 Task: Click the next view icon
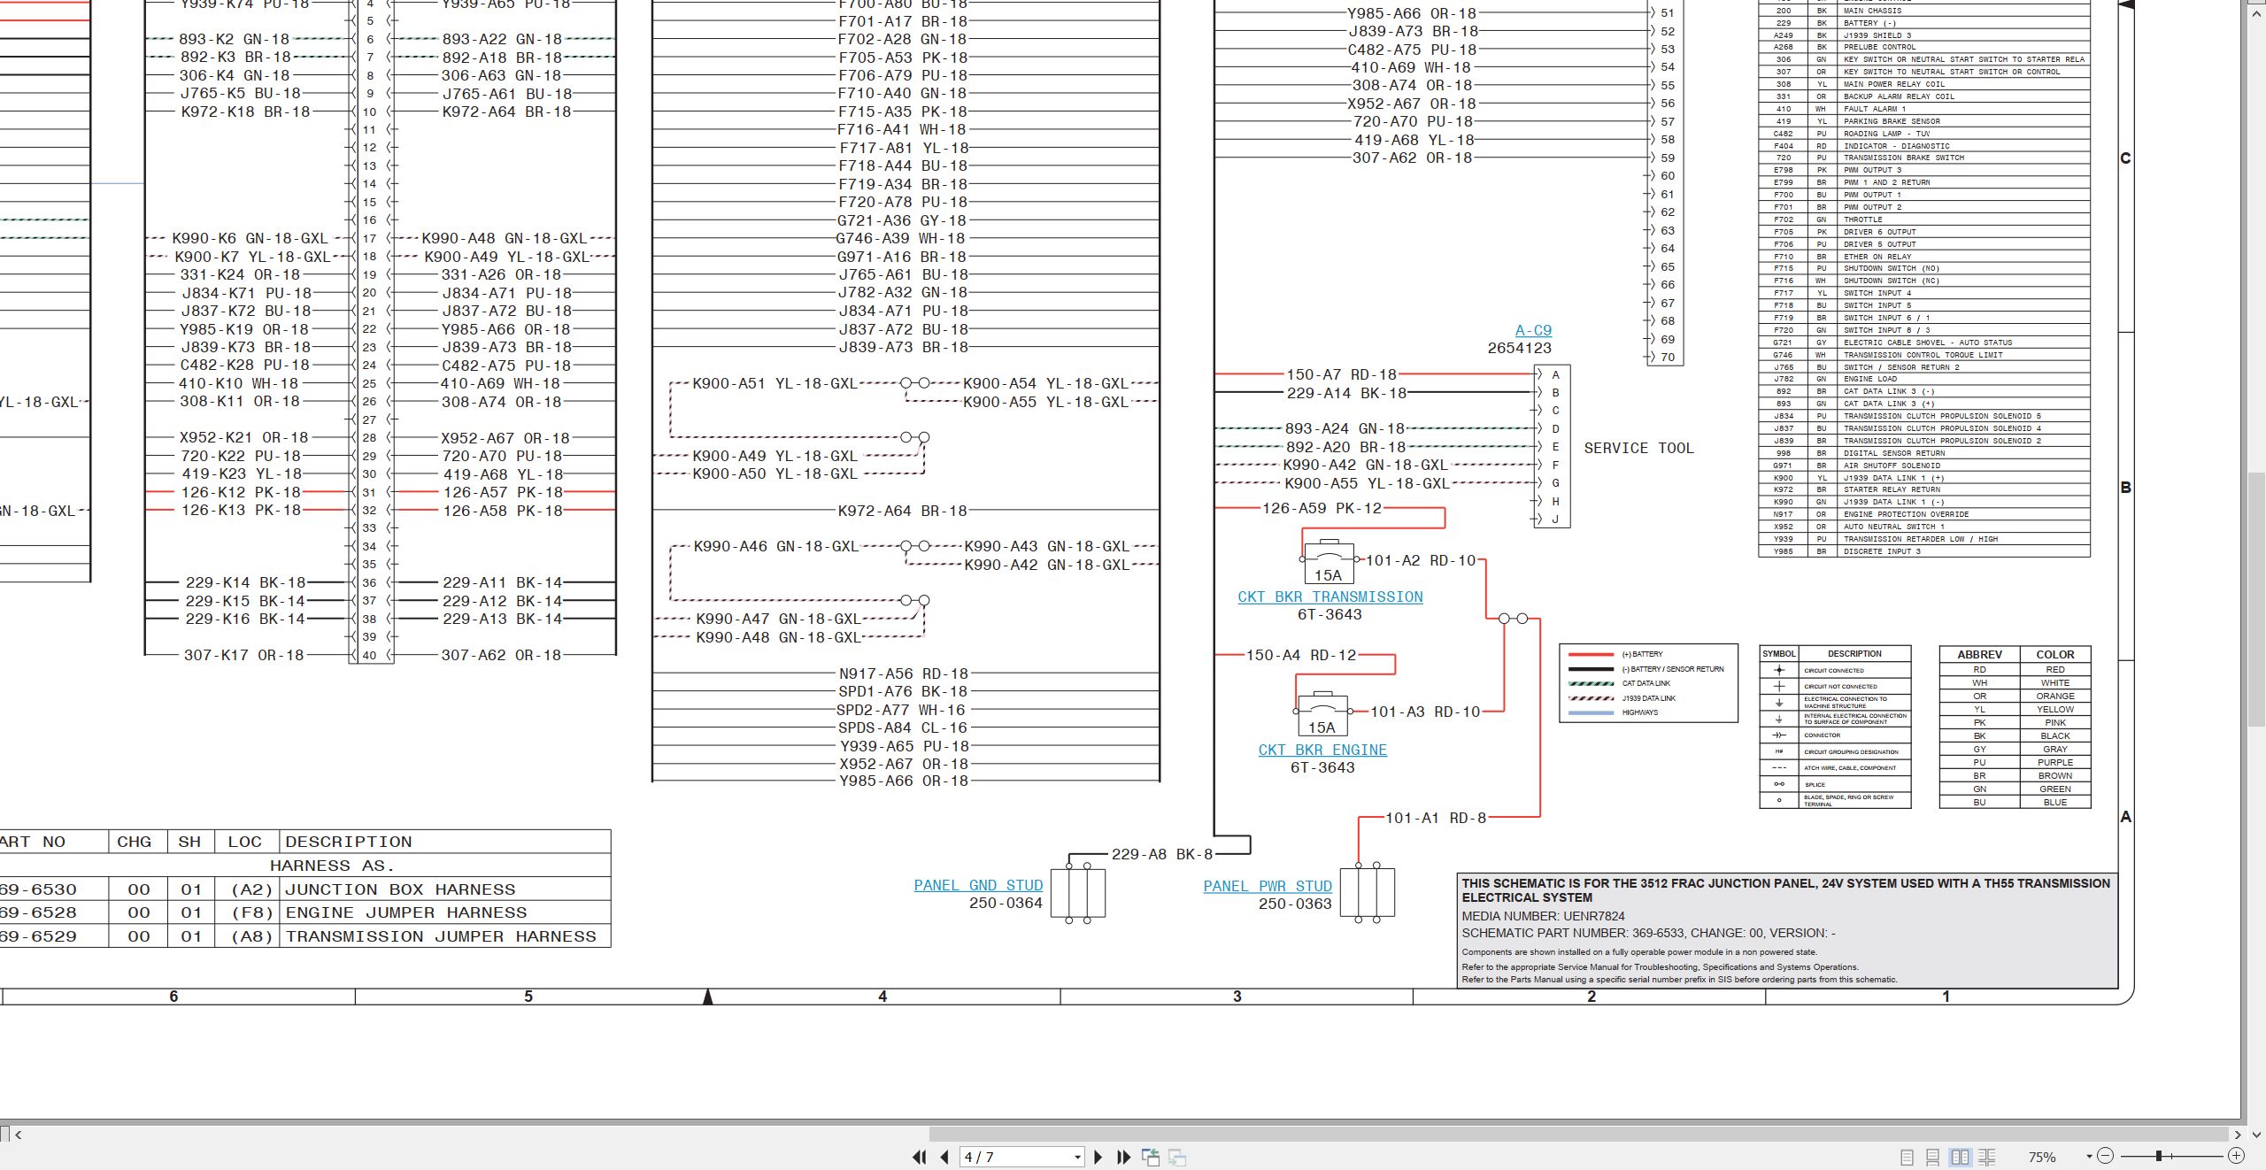1177,1157
